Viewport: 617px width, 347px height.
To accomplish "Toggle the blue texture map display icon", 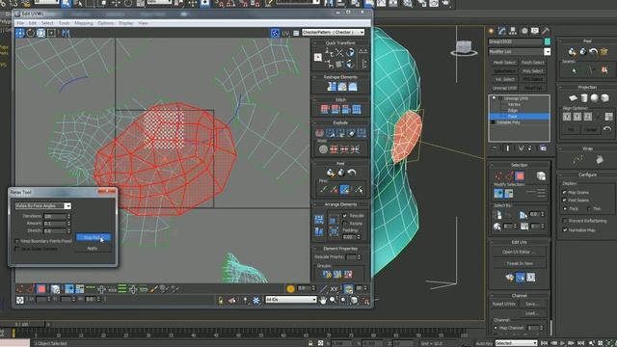I will [x=275, y=33].
